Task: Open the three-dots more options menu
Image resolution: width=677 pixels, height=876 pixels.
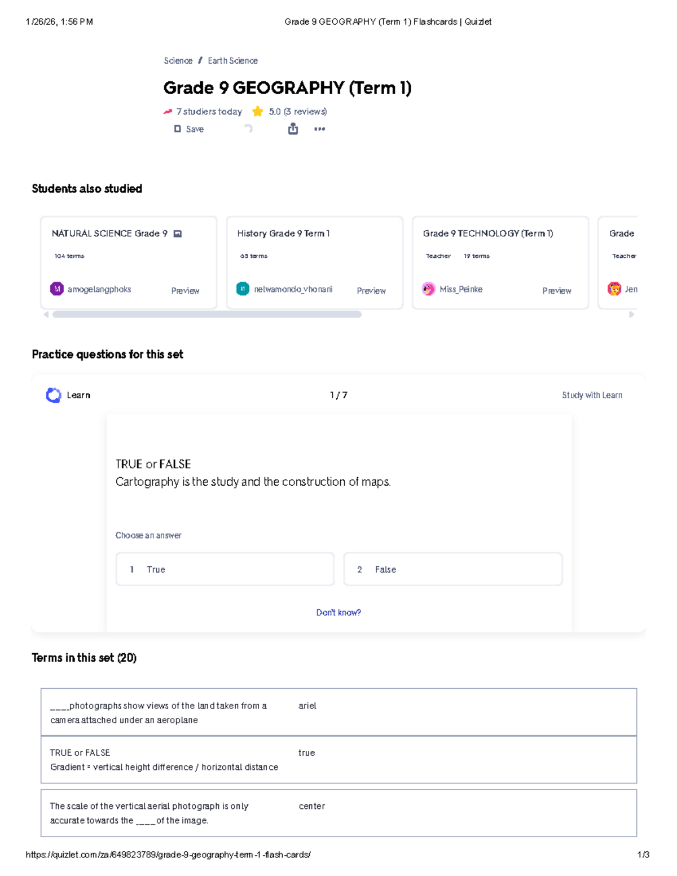Action: point(319,129)
